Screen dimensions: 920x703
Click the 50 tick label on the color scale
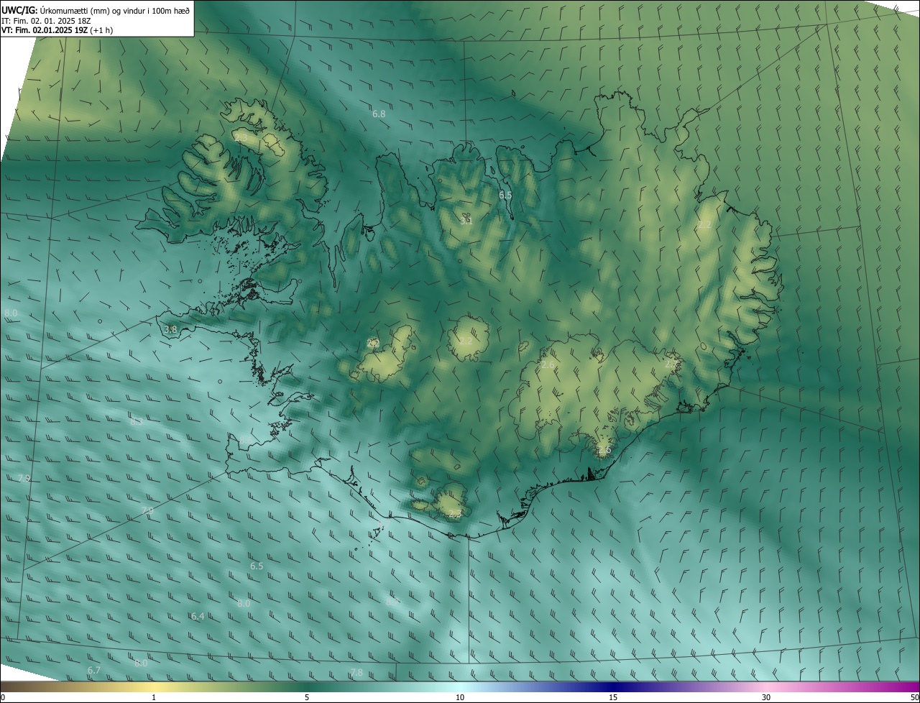coord(914,697)
